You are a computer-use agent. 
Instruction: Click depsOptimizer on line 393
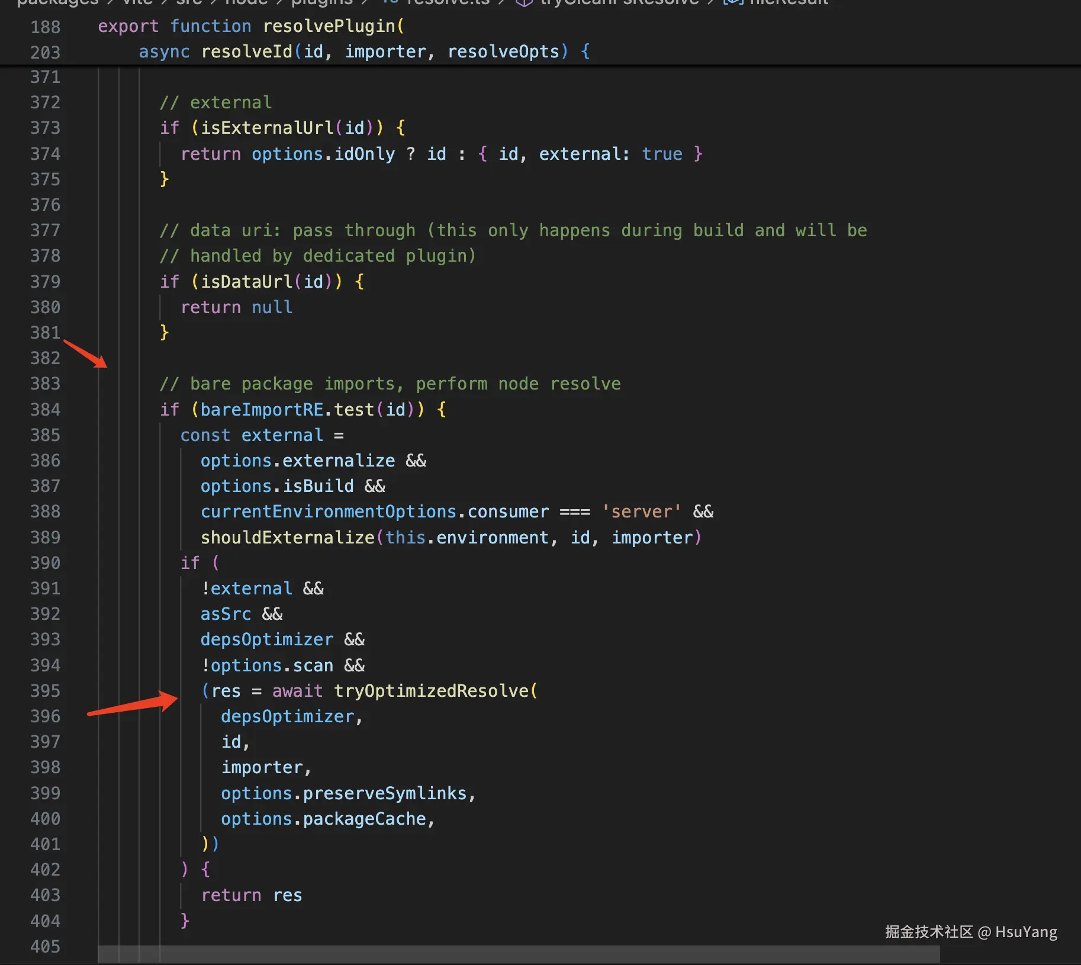[267, 639]
